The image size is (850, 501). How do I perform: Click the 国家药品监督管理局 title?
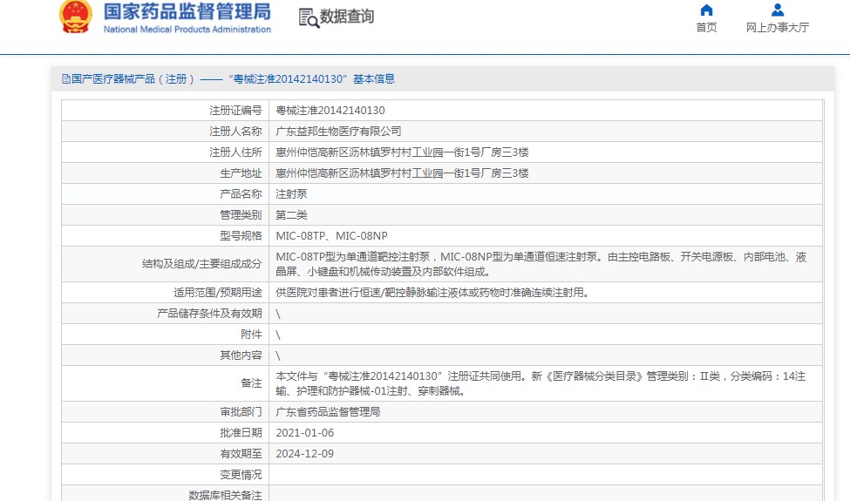(x=187, y=11)
